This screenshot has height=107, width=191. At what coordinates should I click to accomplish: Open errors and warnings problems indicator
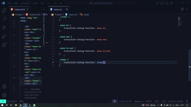(x=12, y=101)
